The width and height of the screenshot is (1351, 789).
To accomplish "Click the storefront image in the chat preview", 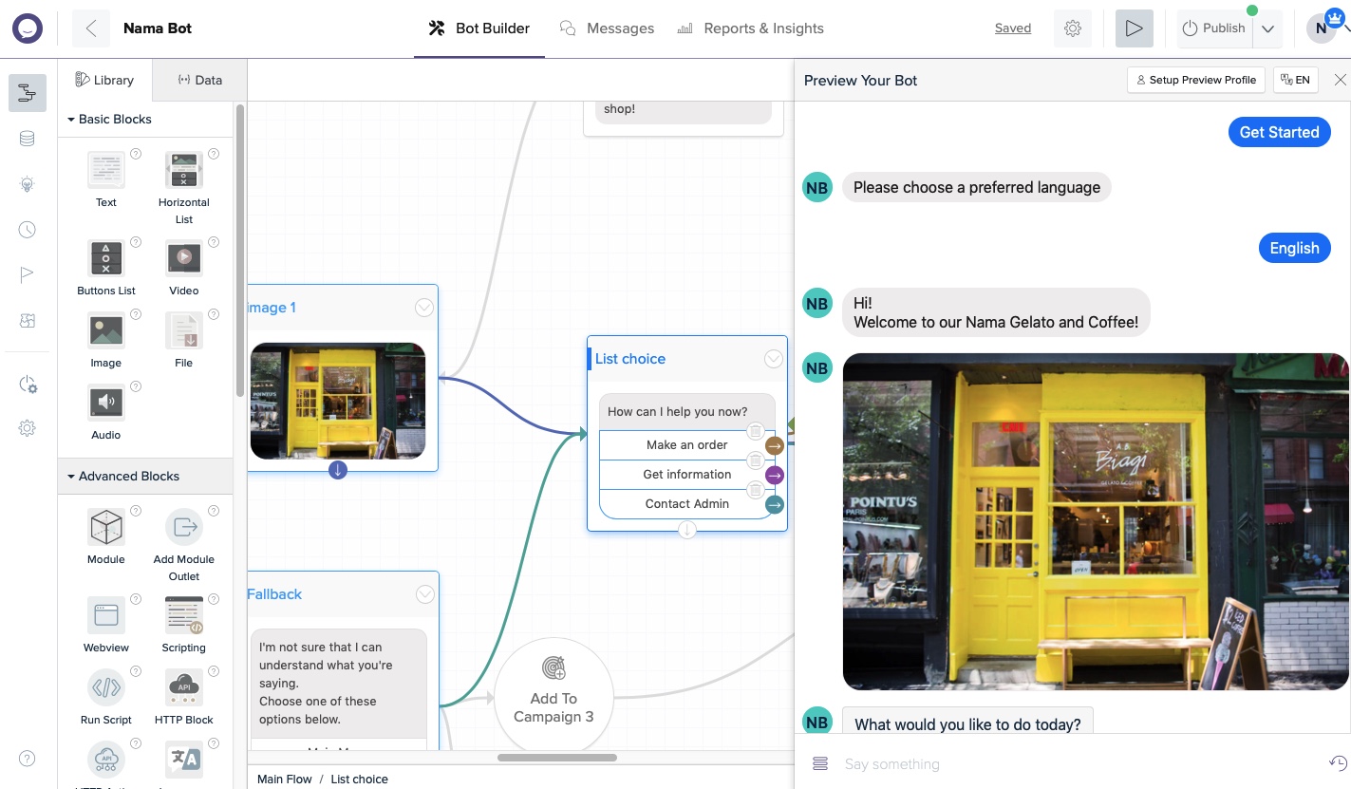I will click(1096, 521).
